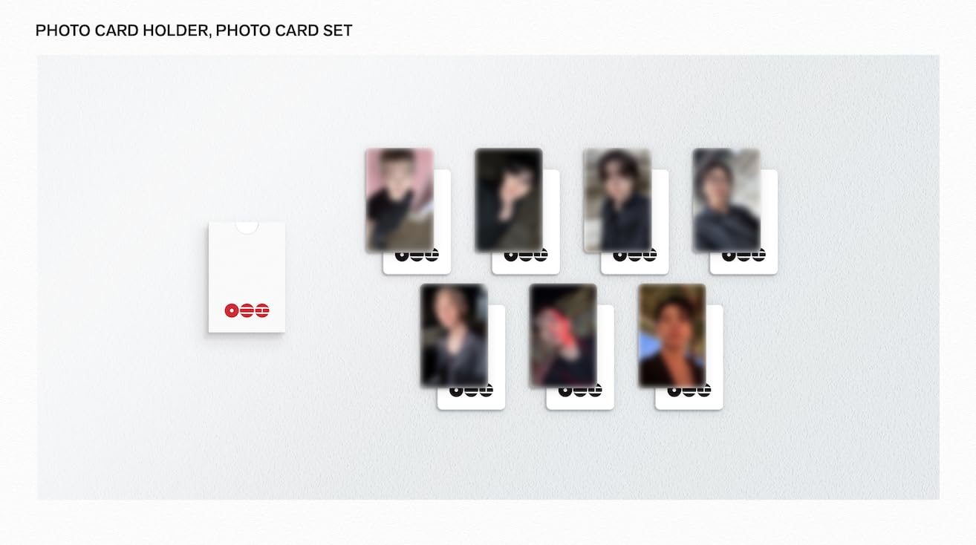Click the black logo beneath the pink-background photo card
Screen dimensions: 976x545
[x=417, y=255]
